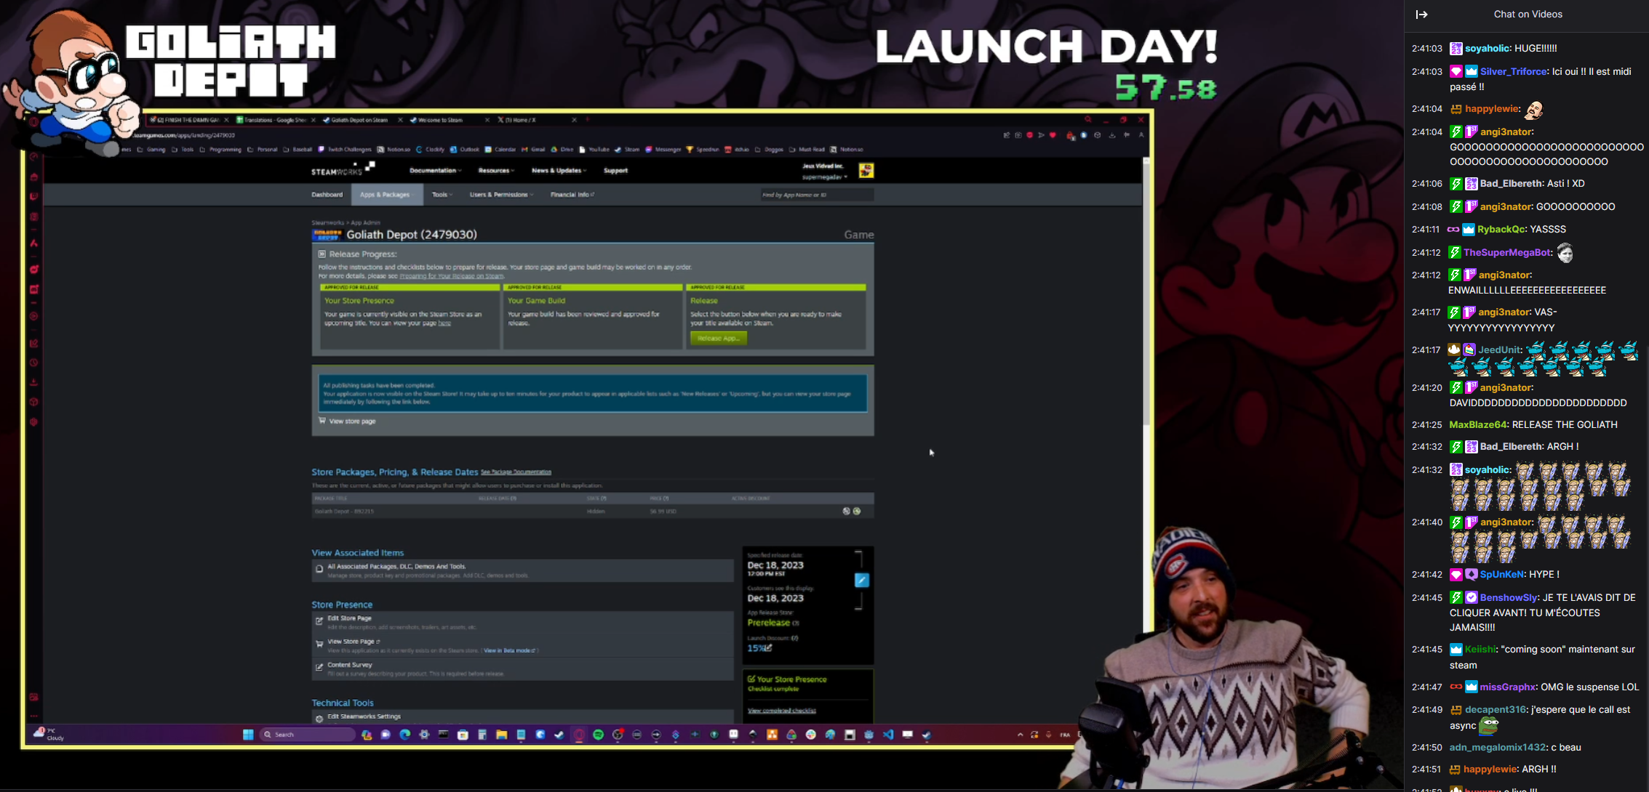The width and height of the screenshot is (1649, 792).
Task: Expand Users & Permissions dropdown
Action: pos(500,195)
